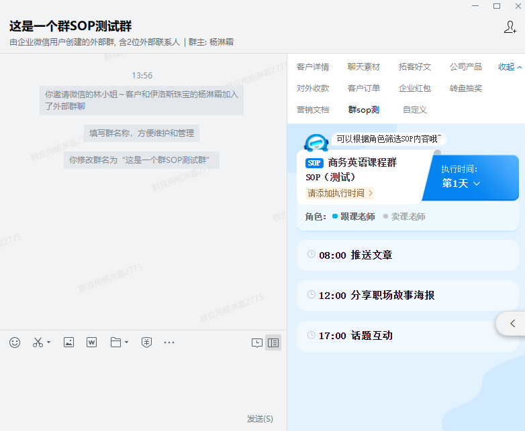Click the folder file icon

click(115, 343)
